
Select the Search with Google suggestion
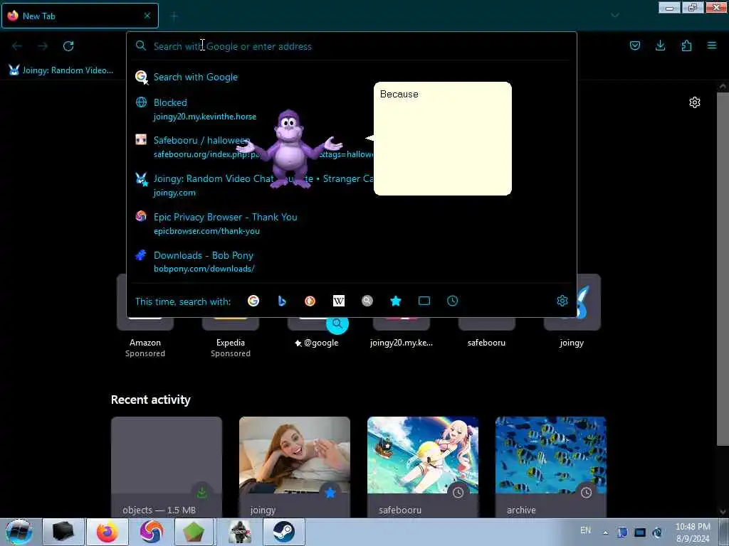click(x=352, y=77)
